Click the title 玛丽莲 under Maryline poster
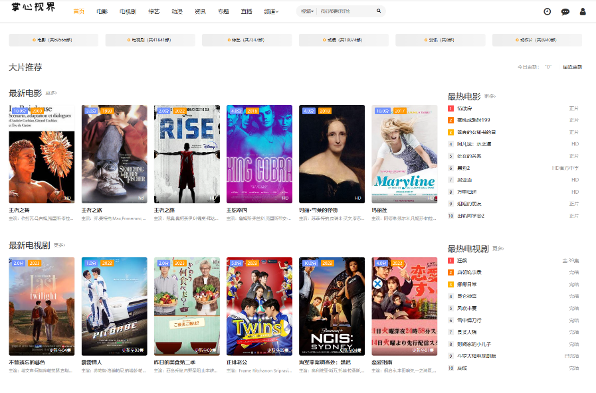Screen dimensions: 596x393 (x=379, y=210)
